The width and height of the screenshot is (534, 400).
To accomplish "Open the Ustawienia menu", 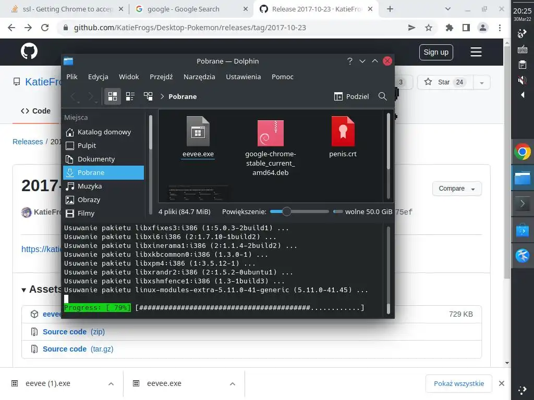I will pos(243,77).
